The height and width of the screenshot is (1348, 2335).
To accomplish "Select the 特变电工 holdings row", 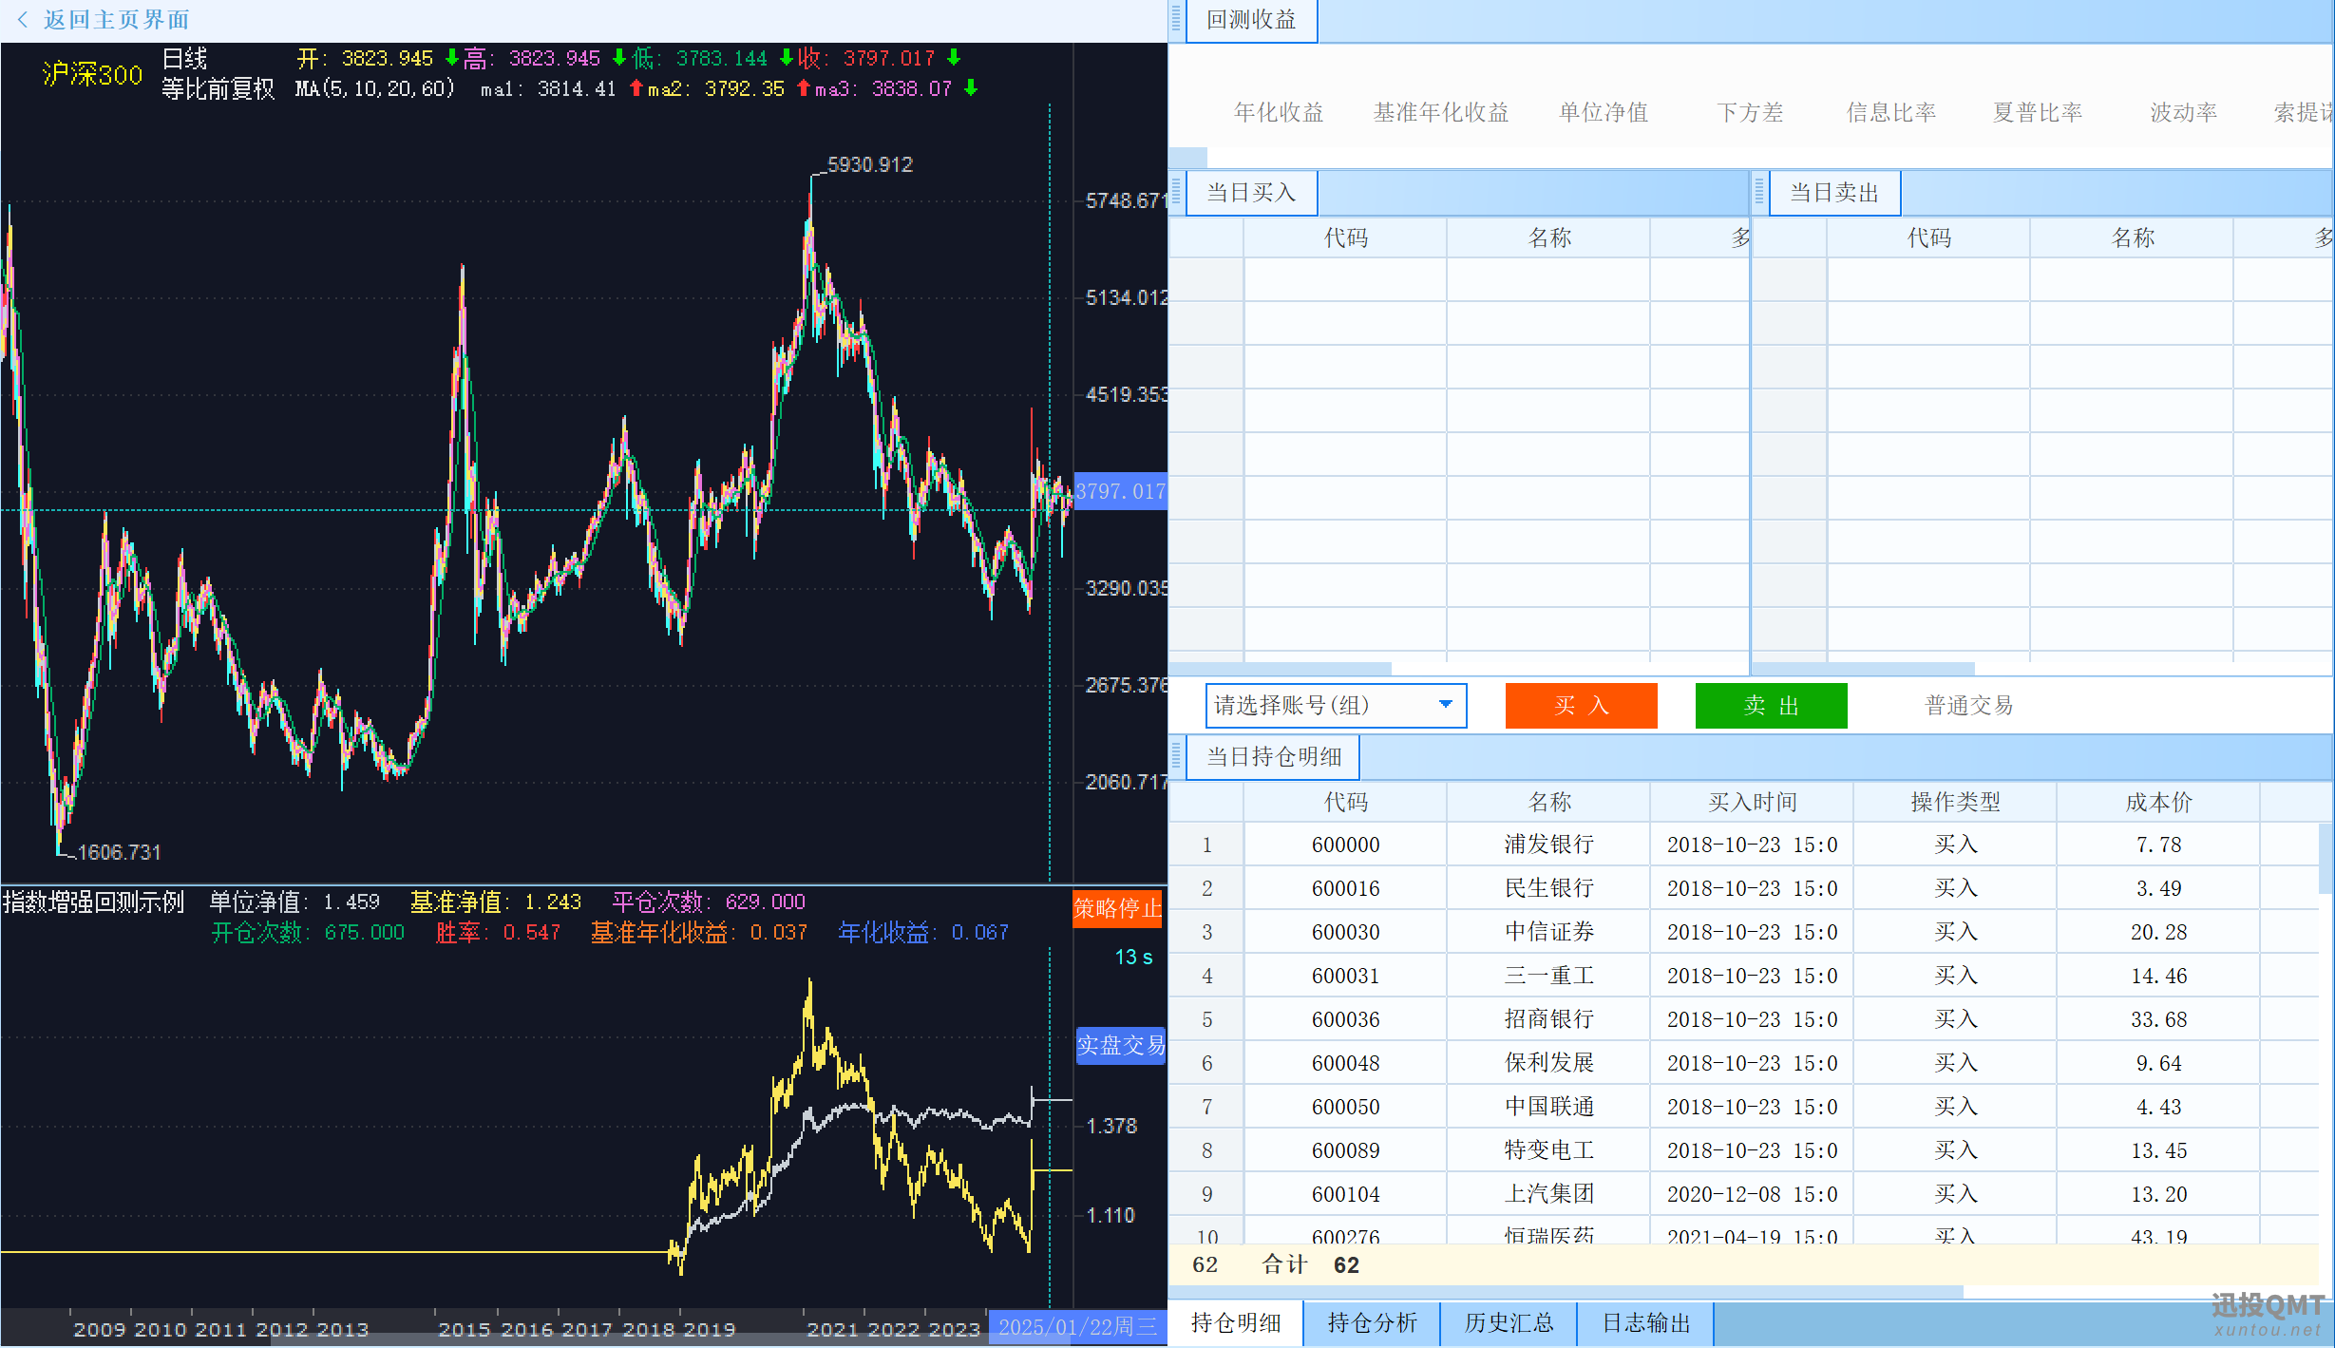I will tap(1743, 1150).
